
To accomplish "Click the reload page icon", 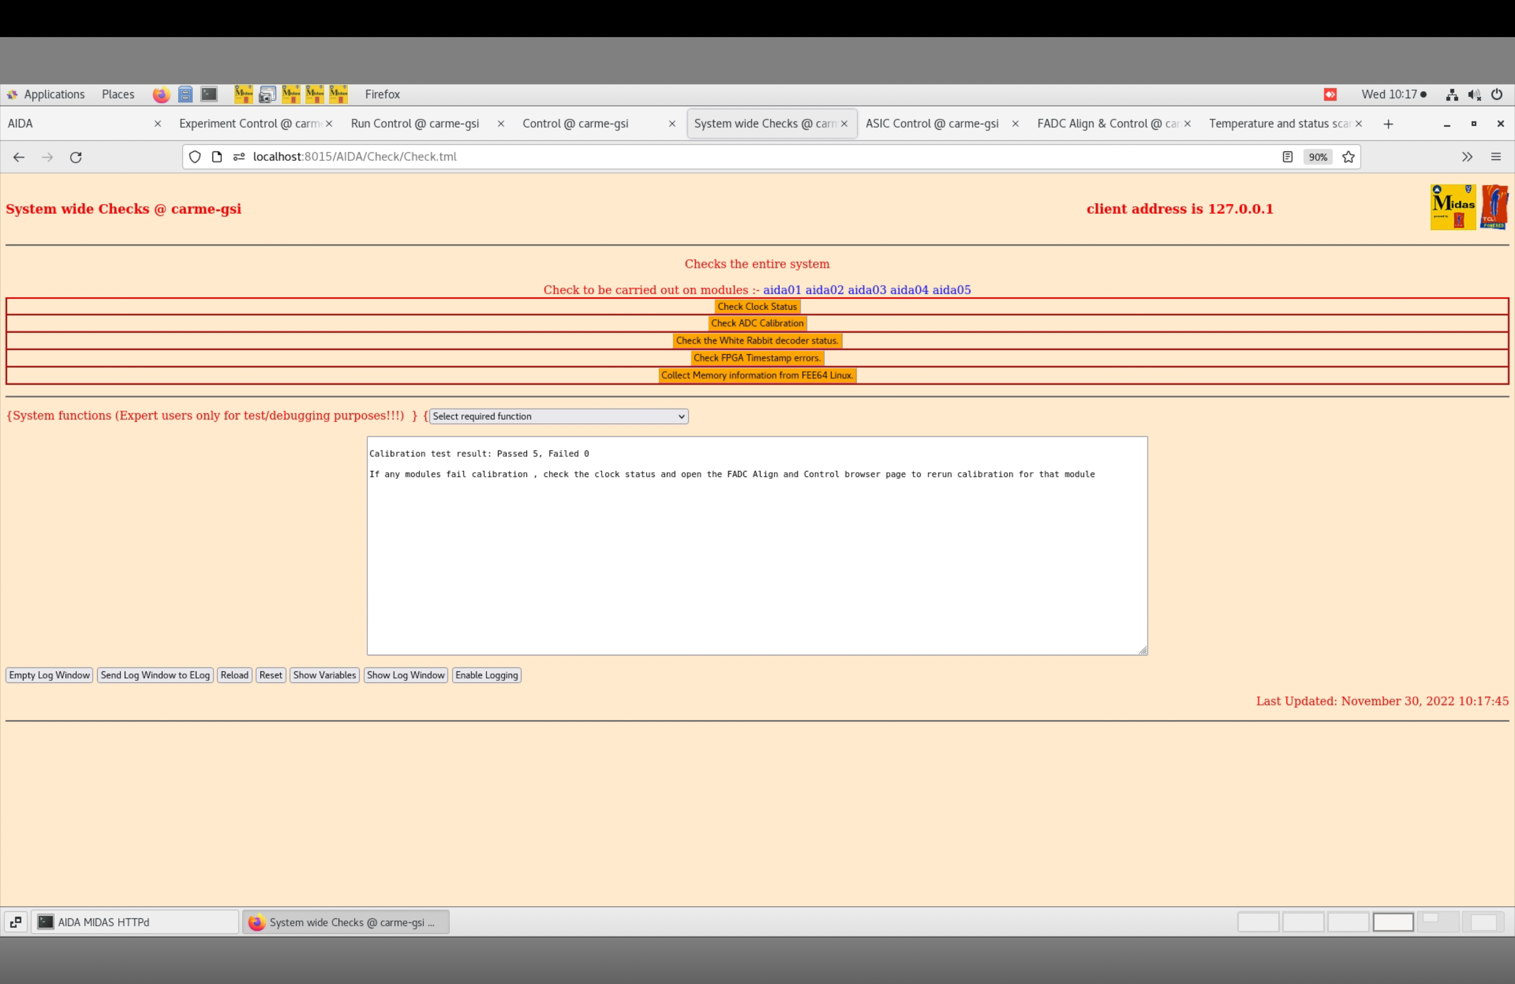I will point(76,157).
